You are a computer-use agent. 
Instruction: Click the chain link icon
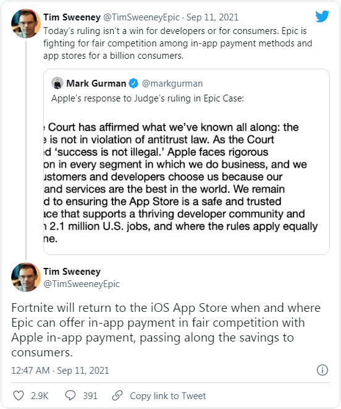117,395
